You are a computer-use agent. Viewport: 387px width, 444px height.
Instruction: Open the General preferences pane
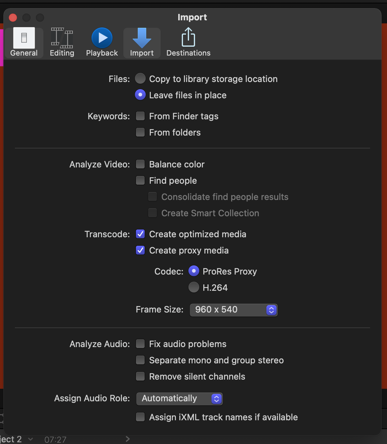[x=24, y=42]
